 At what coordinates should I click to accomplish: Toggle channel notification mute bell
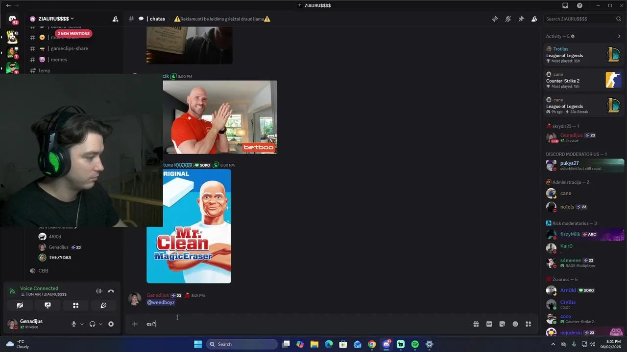click(508, 19)
